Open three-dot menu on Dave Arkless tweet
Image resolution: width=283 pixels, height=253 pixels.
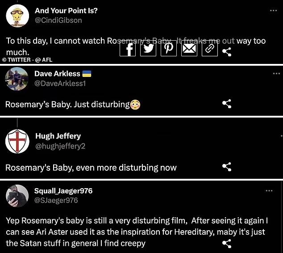click(276, 73)
